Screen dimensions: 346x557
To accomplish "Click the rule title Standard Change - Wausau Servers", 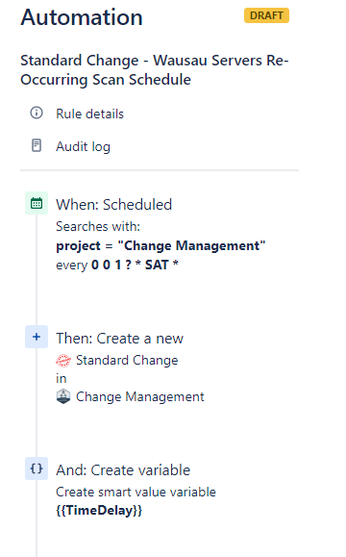I will click(155, 70).
